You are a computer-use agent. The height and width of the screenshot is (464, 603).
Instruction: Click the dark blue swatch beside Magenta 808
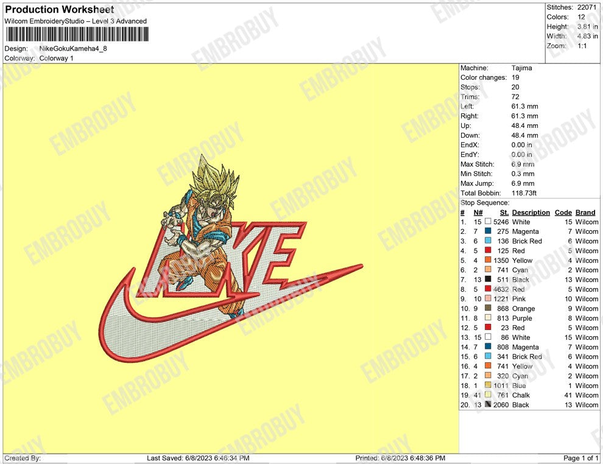(x=488, y=346)
